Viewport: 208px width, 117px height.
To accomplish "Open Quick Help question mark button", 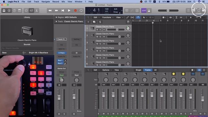I will tap(14, 10).
